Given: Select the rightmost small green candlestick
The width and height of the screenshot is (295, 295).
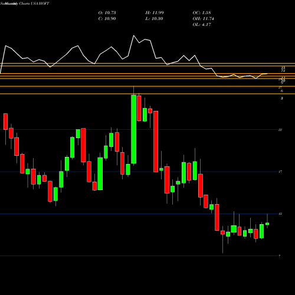Looking at the screenshot, I should coord(267,224).
